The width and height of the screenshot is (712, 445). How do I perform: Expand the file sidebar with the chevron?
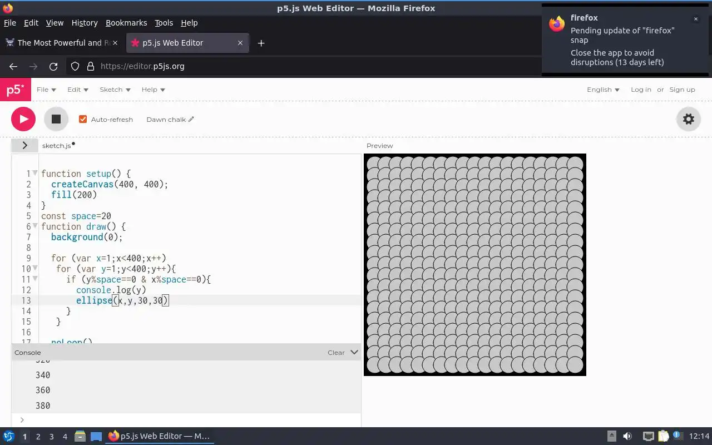(x=24, y=145)
